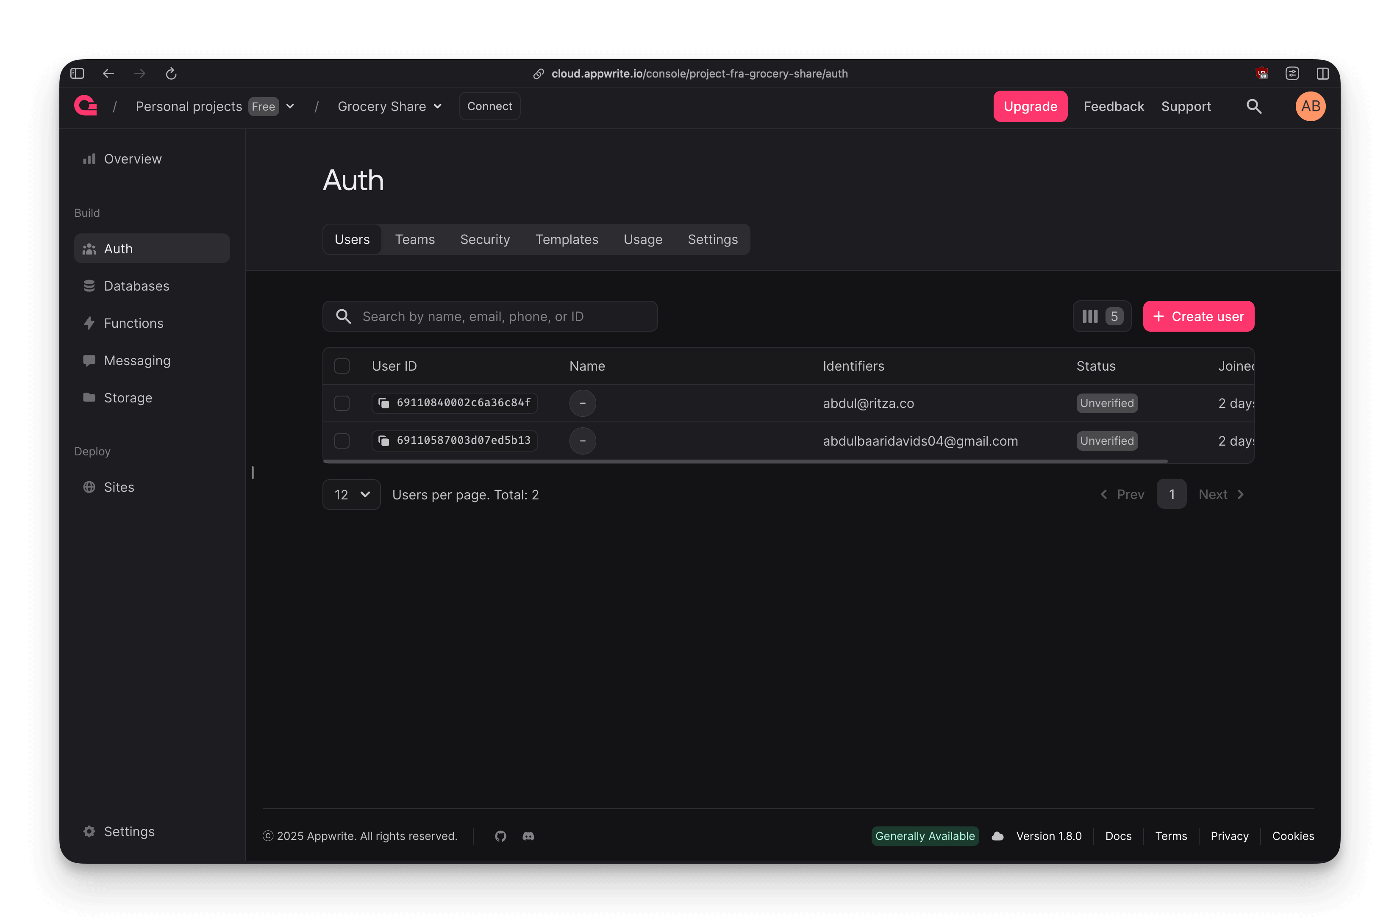Open the Storage section
This screenshot has height=923, width=1400.
tap(127, 397)
